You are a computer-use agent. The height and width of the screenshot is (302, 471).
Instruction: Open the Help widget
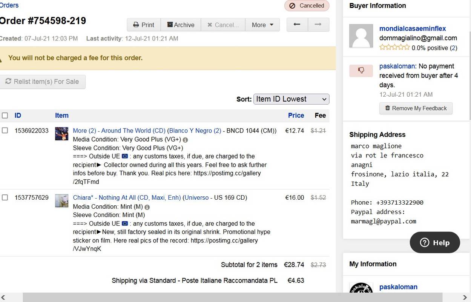point(435,242)
